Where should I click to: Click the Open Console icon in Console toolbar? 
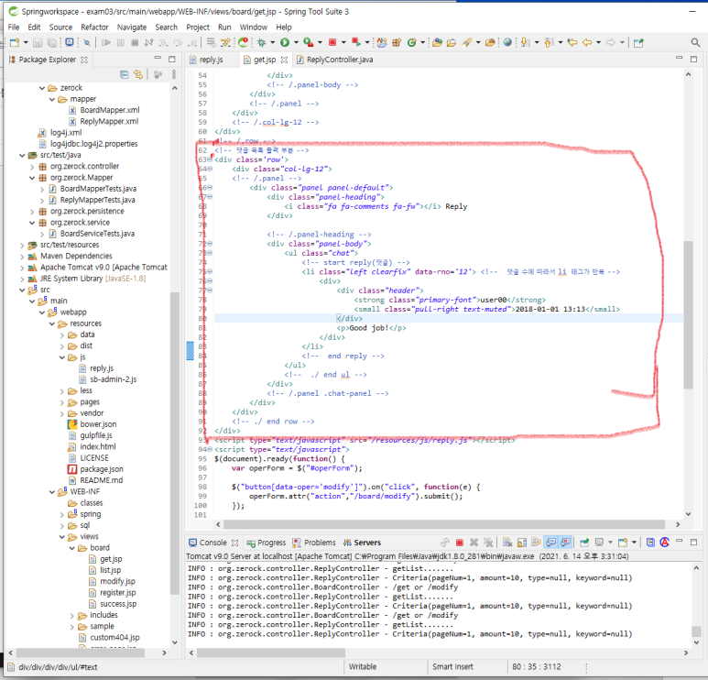point(623,543)
